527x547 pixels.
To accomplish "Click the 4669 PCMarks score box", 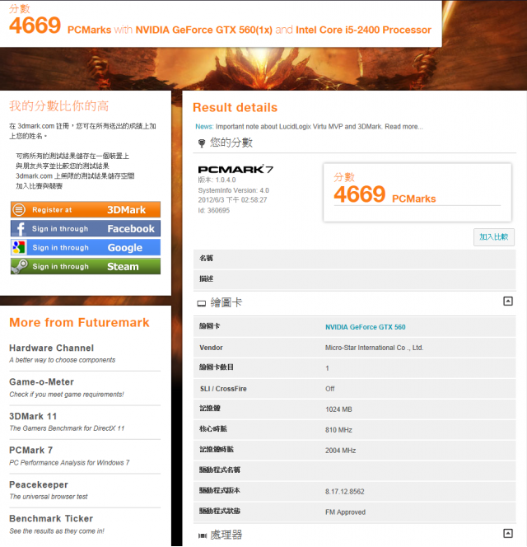I will [417, 192].
